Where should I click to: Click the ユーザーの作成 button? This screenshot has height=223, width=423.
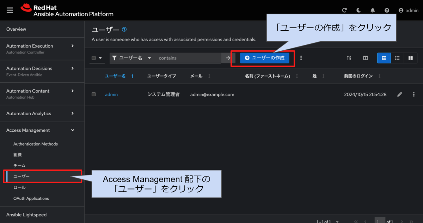[x=265, y=58]
